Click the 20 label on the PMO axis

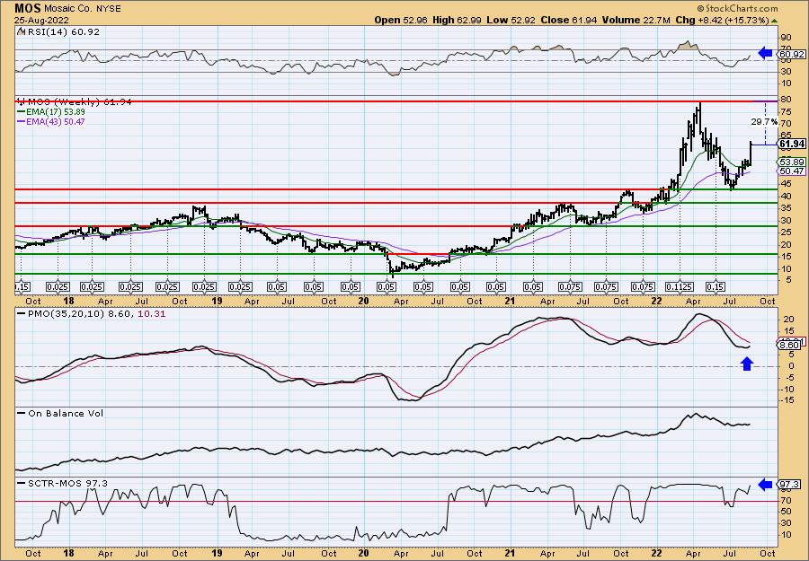pos(787,319)
